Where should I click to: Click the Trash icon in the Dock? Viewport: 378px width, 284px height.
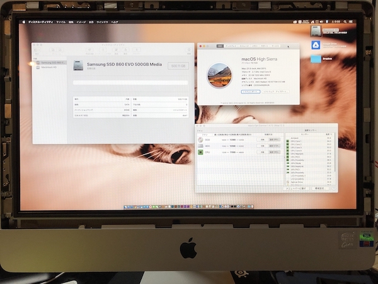pyautogui.click(x=252, y=207)
